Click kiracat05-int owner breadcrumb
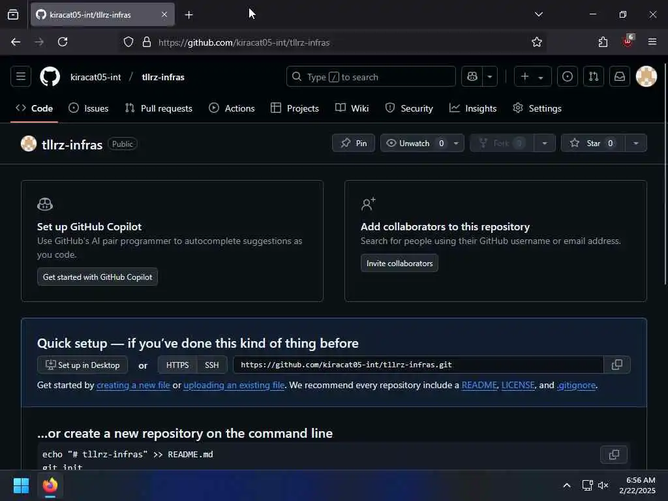Image resolution: width=668 pixels, height=501 pixels. (95, 77)
